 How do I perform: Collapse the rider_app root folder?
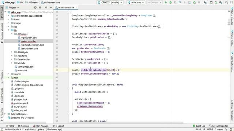pyautogui.click(x=5, y=12)
